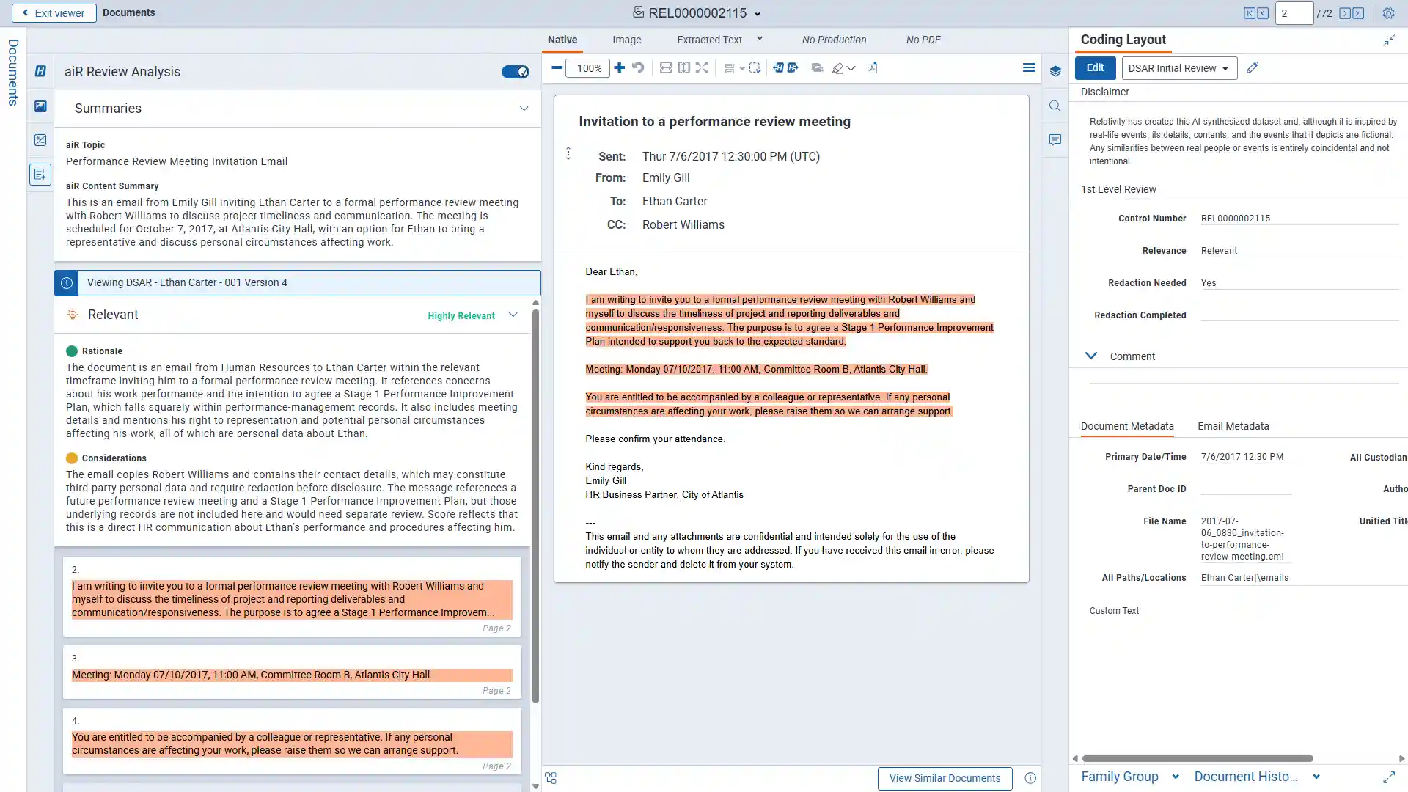This screenshot has height=792, width=1408.
Task: Edit the layout with pencil icon
Action: tap(1253, 68)
